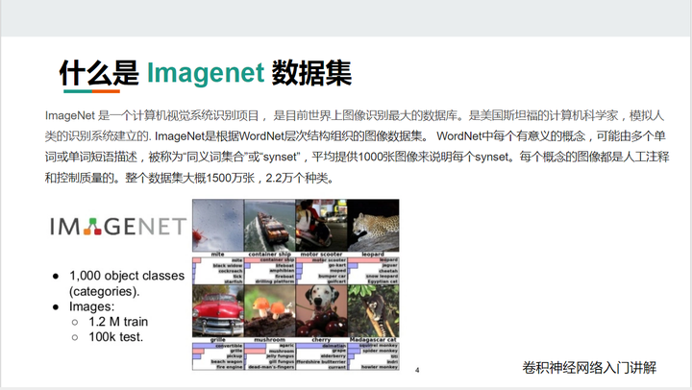
Task: Click the prediction bar chart under mushroom
Action: pos(270,356)
